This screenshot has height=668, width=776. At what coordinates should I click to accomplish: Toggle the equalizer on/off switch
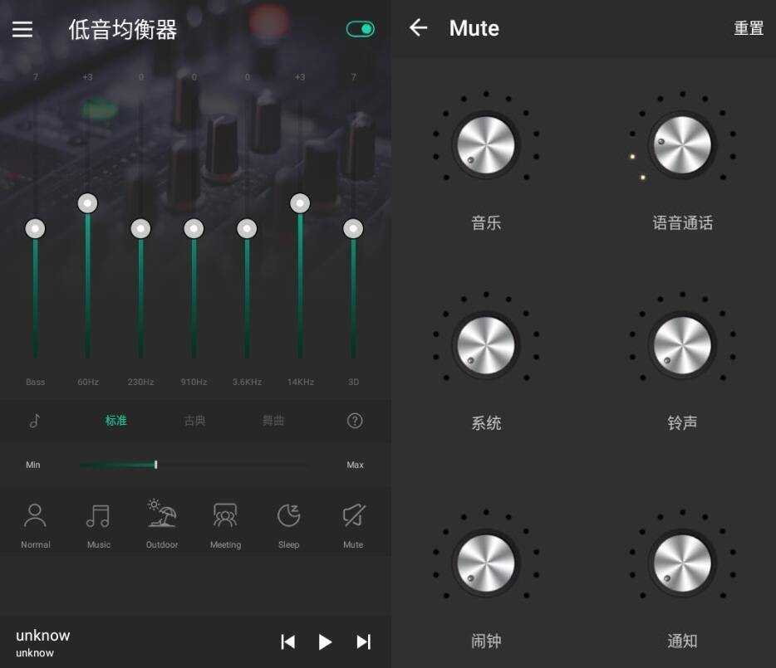(361, 29)
